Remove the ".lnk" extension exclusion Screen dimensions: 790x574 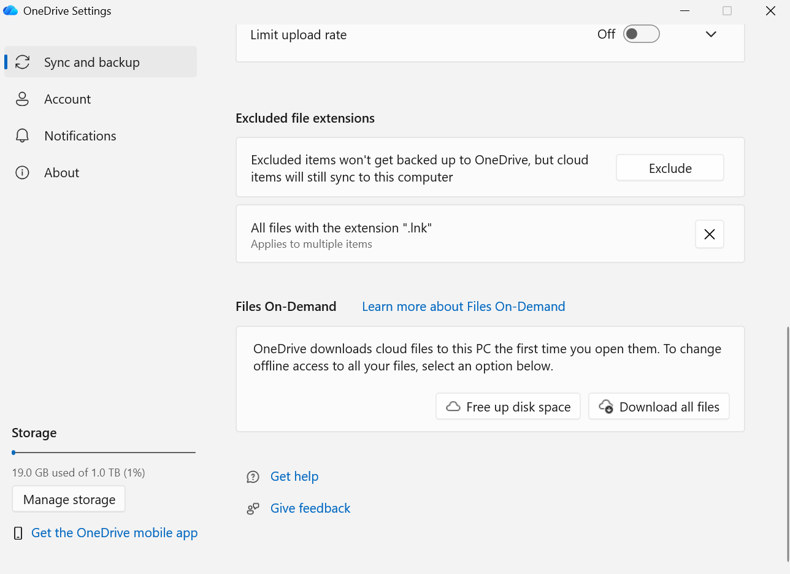click(x=710, y=234)
